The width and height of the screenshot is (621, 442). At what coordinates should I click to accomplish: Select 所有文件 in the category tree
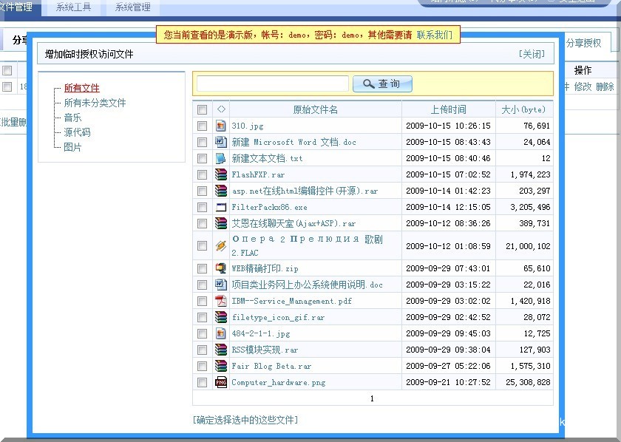(x=81, y=88)
